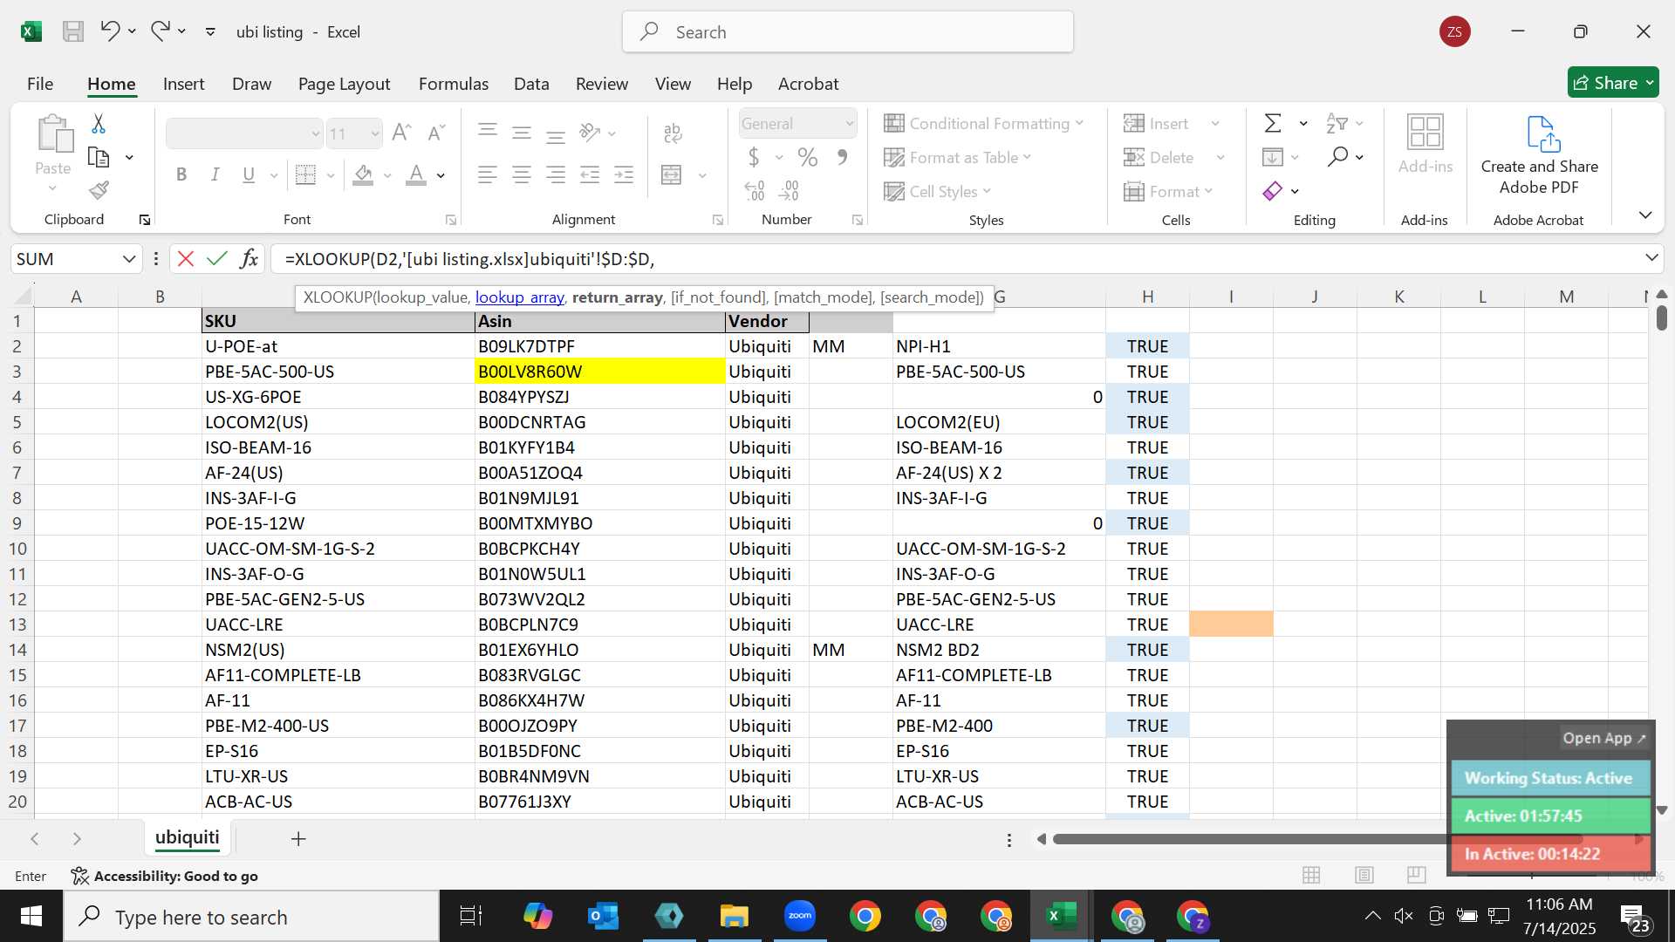Apply comma style icon

click(x=842, y=158)
